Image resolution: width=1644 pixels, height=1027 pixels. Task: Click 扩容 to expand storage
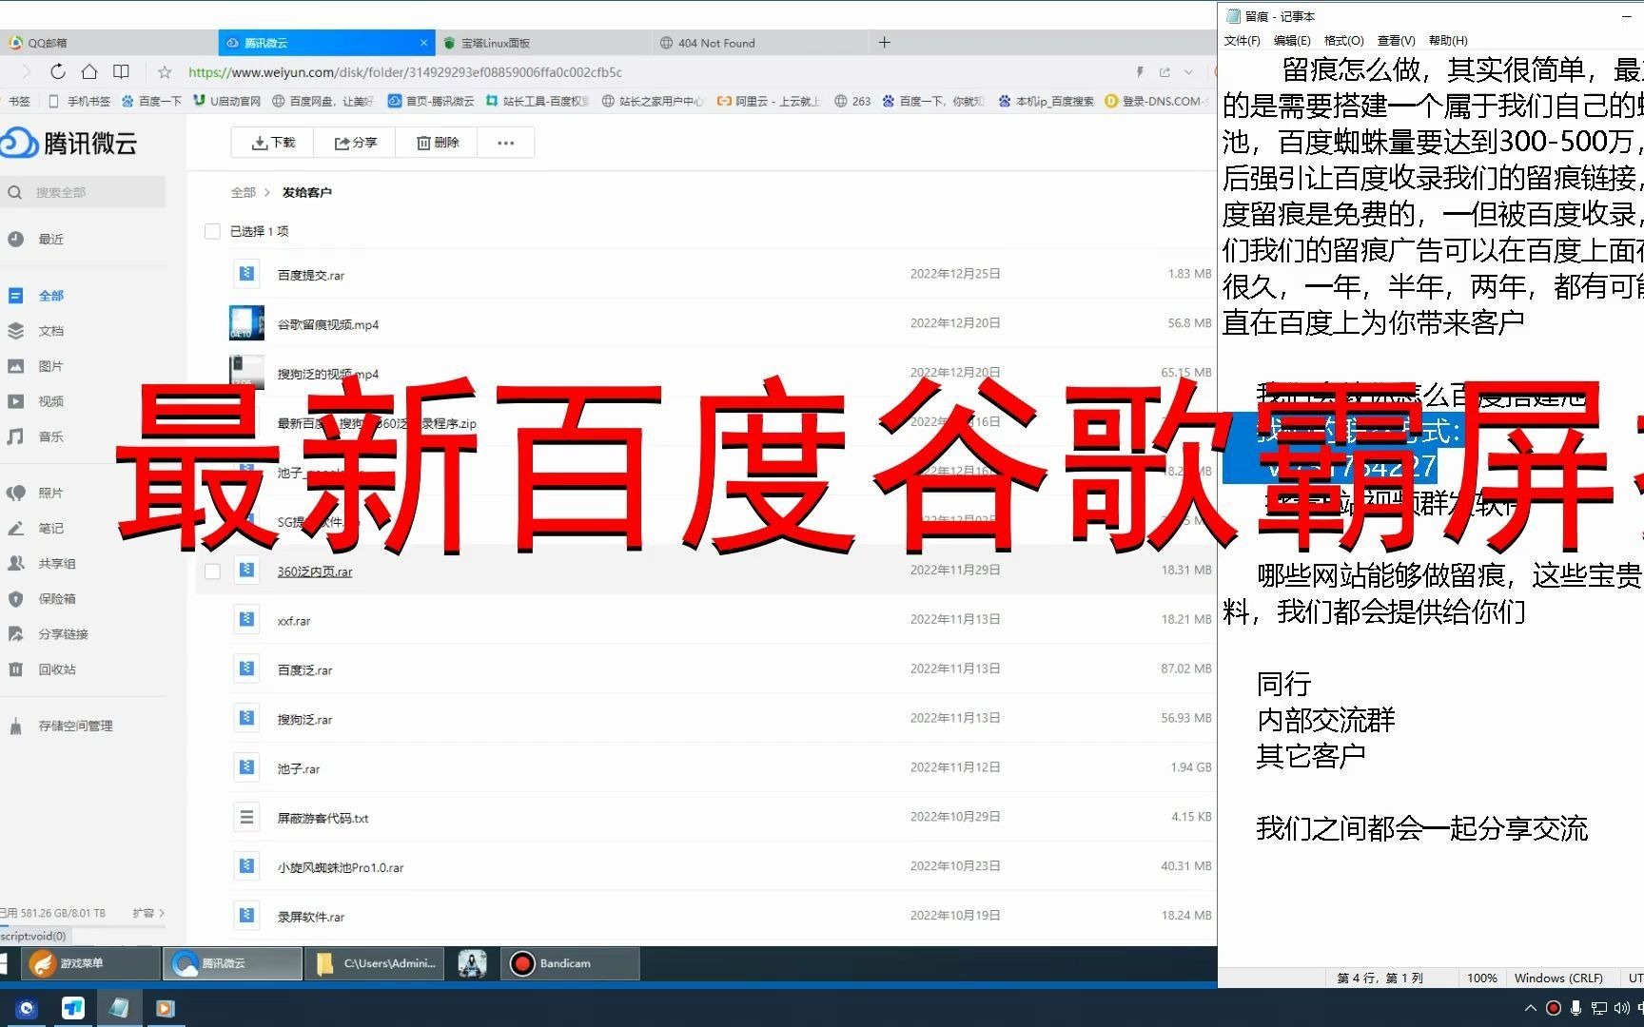(148, 913)
